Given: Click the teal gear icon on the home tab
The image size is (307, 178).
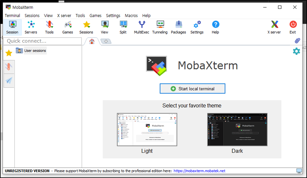Looking at the screenshot, I should coord(296,51).
